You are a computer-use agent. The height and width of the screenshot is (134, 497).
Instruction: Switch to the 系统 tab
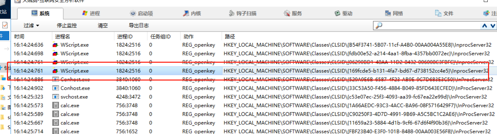tap(40, 14)
